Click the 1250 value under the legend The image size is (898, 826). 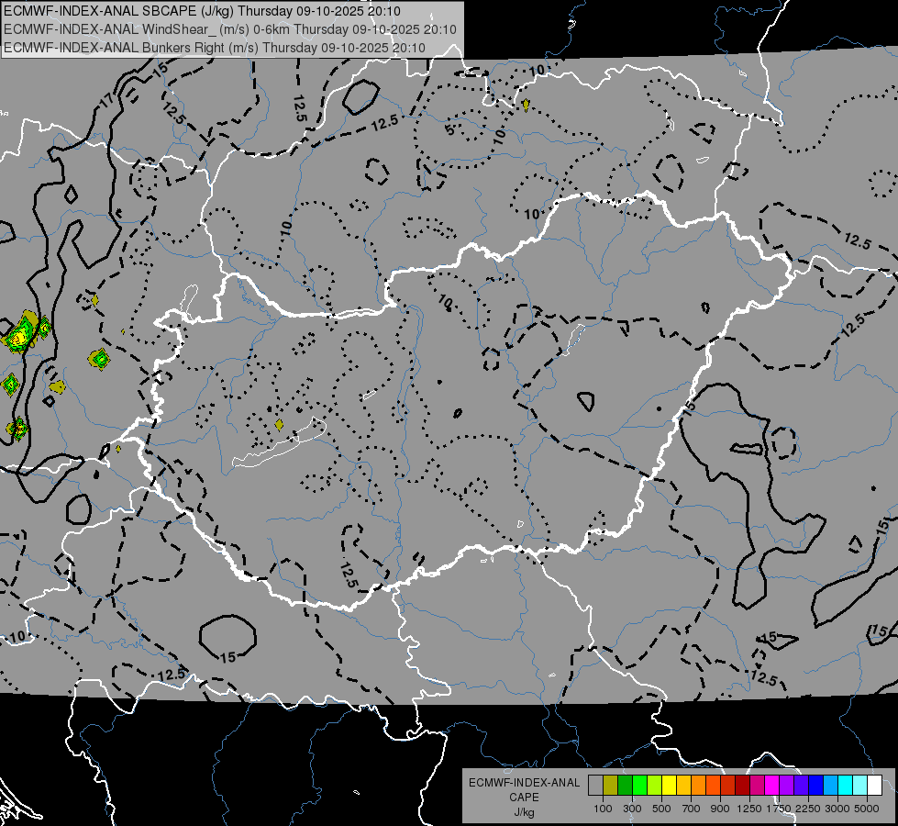(x=749, y=809)
